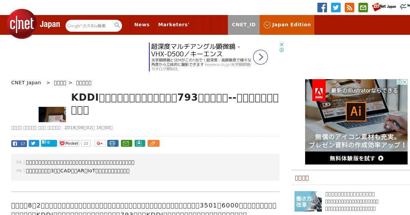Close the Keyence banner ad
410x215 pixels.
tap(282, 44)
